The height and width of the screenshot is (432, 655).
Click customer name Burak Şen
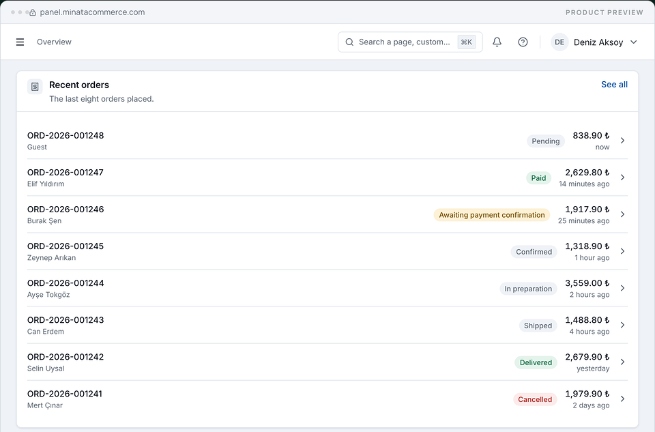pyautogui.click(x=44, y=220)
